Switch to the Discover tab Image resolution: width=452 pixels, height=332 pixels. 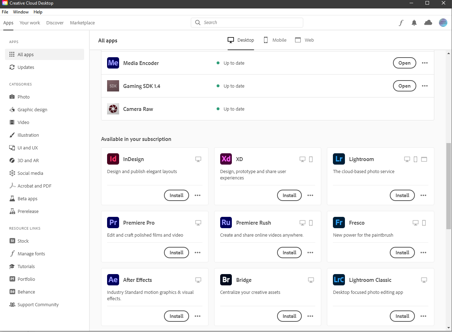55,22
